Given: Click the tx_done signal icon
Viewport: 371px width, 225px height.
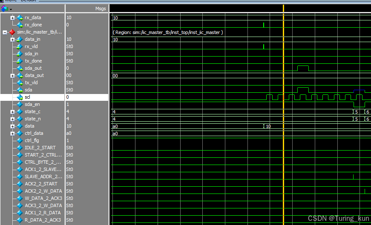Looking at the screenshot, I should click(20, 61).
